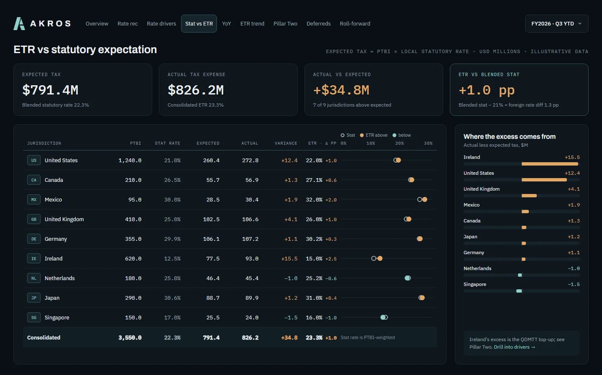Click United States excess bar in side panel

coord(544,180)
